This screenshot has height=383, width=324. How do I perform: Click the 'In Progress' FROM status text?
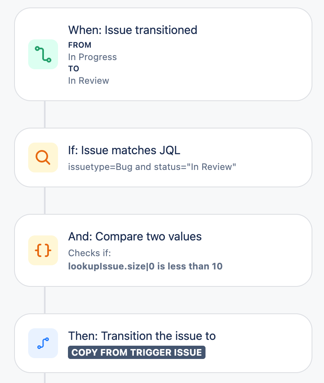pyautogui.click(x=92, y=57)
